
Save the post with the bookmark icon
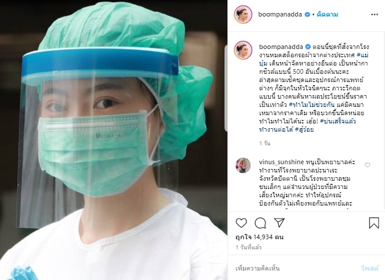pos(374,223)
